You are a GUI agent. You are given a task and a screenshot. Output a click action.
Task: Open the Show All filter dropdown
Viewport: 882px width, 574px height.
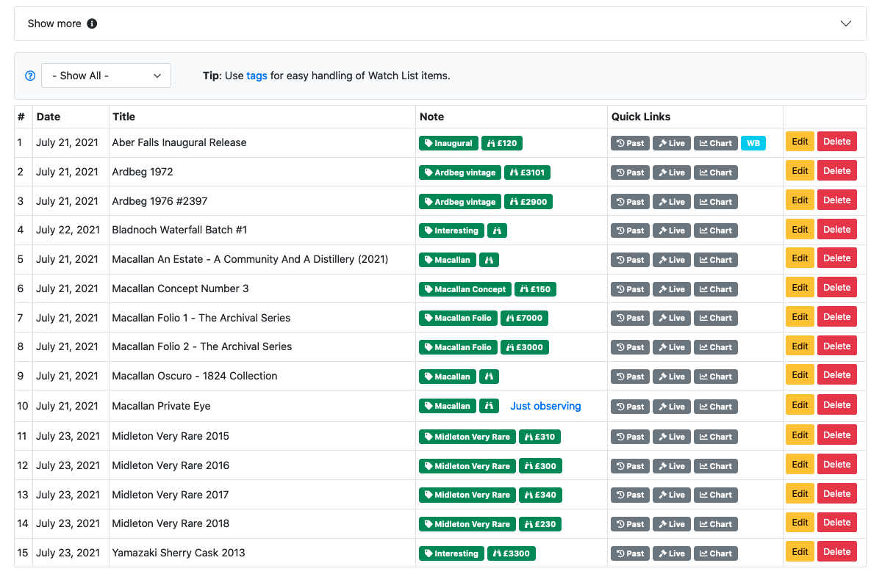pyautogui.click(x=106, y=75)
